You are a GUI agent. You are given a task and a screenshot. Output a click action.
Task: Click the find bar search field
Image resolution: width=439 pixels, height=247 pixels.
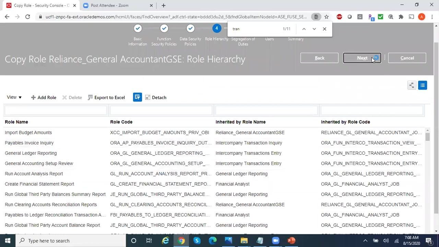pyautogui.click(x=256, y=29)
